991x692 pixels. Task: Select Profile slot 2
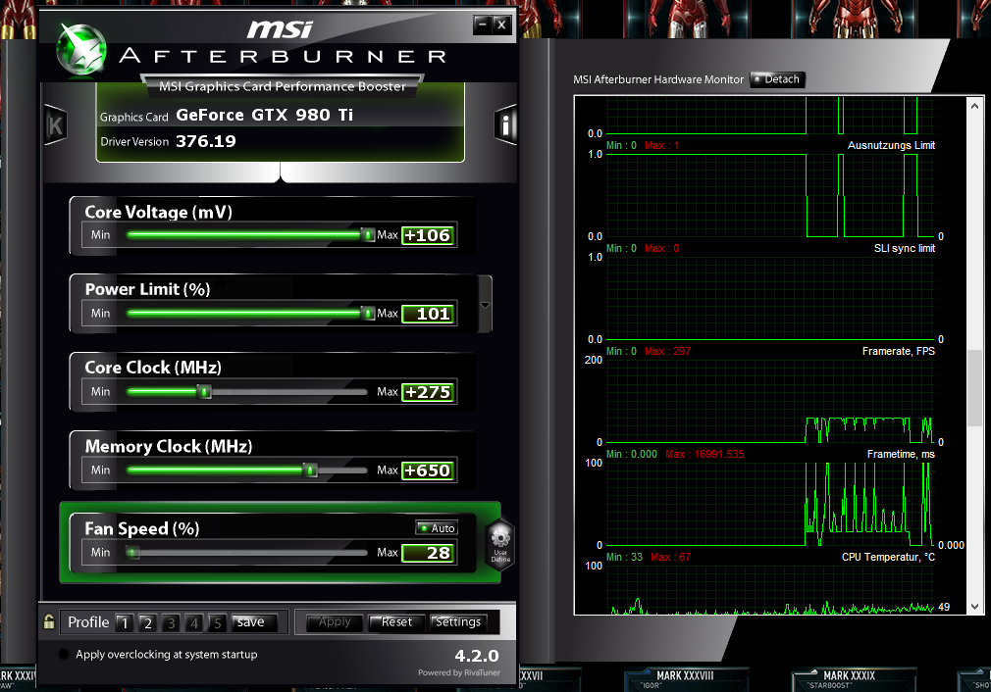point(148,622)
